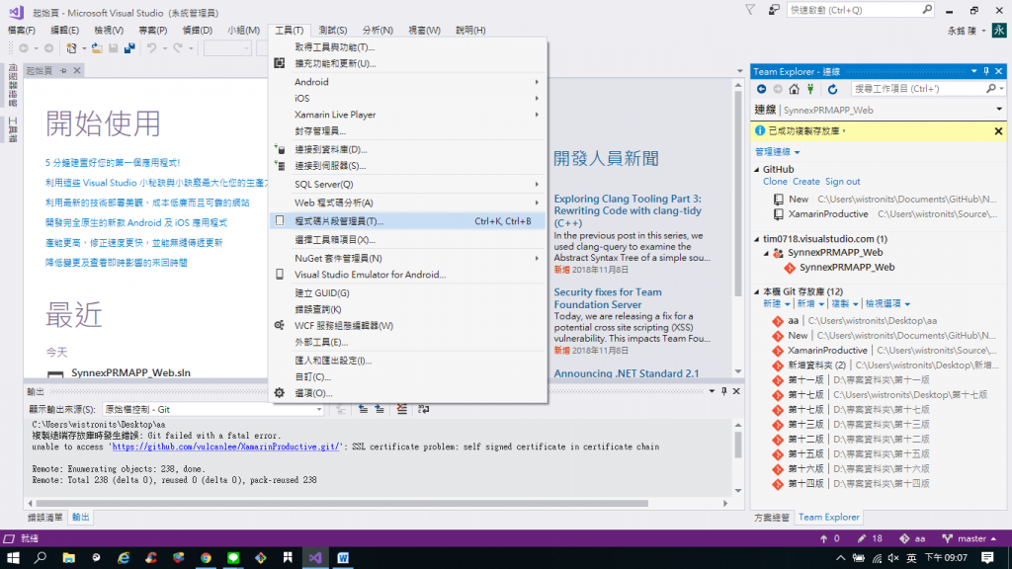Image resolution: width=1012 pixels, height=569 pixels.
Task: Switch to Error List tab
Action: click(x=45, y=518)
